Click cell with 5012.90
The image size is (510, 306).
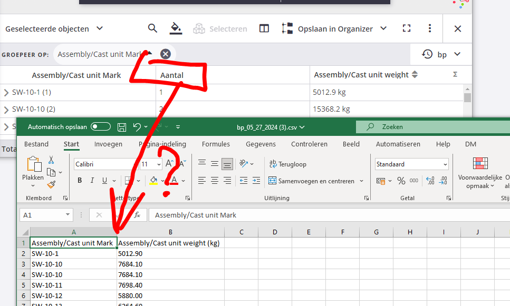point(170,253)
